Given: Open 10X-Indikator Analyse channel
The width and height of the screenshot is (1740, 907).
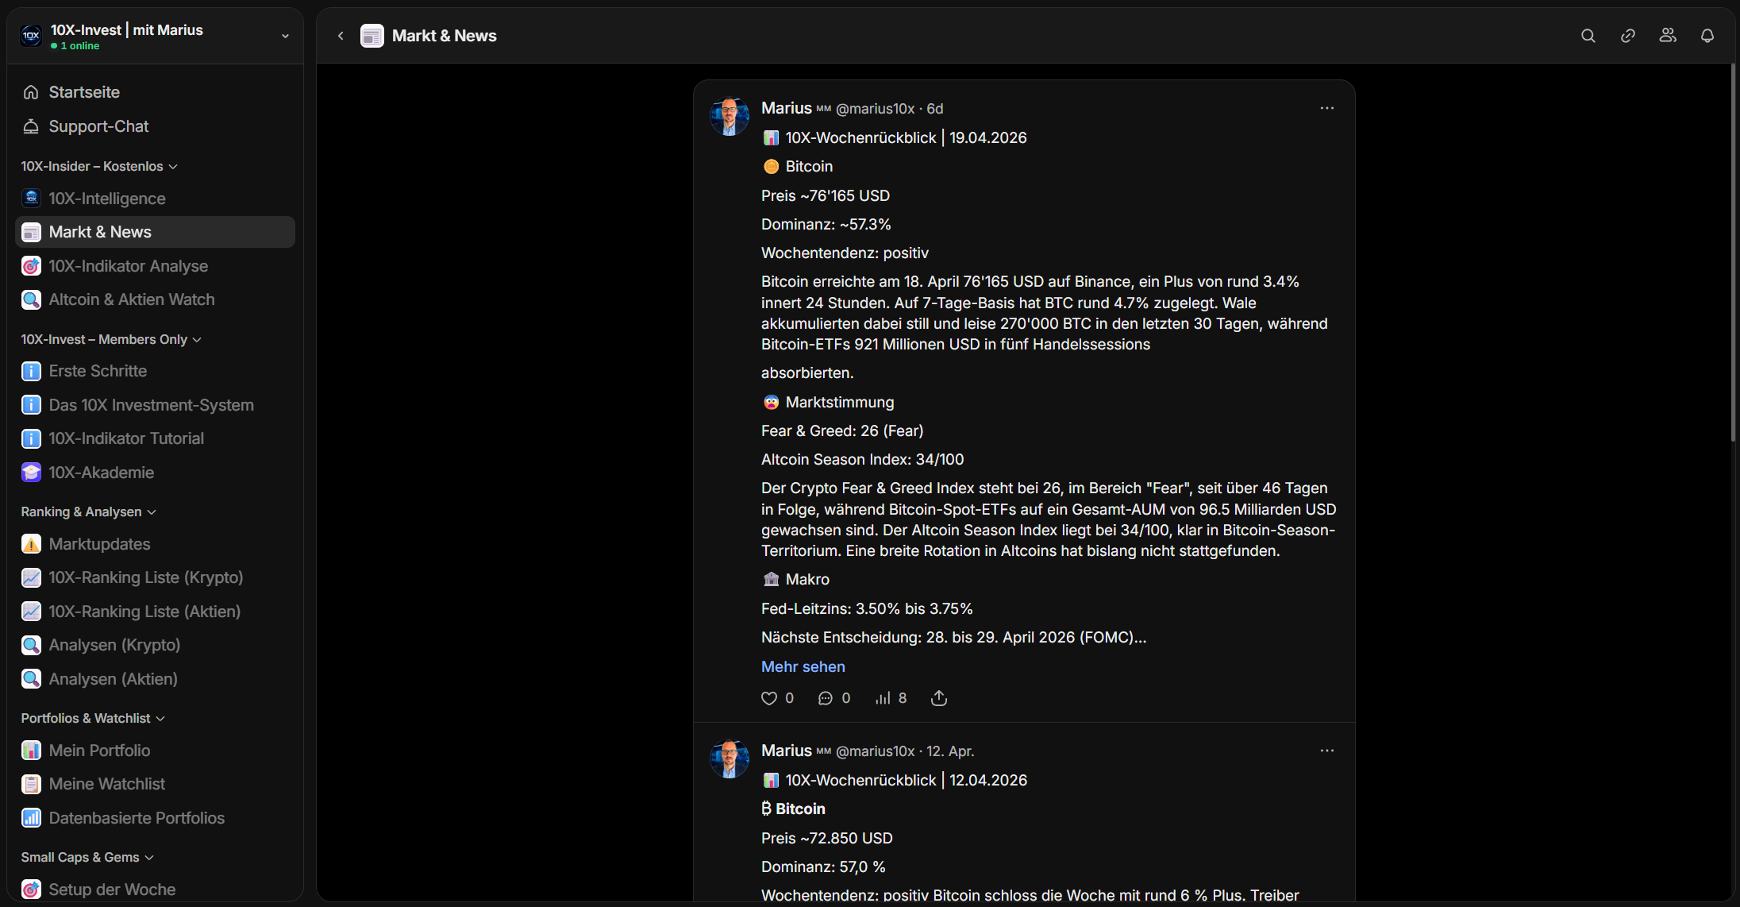Looking at the screenshot, I should coord(128,266).
